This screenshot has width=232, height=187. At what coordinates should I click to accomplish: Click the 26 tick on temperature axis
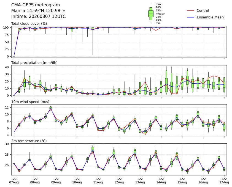click(7, 165)
